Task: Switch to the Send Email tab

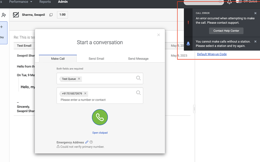Action: click(x=96, y=59)
